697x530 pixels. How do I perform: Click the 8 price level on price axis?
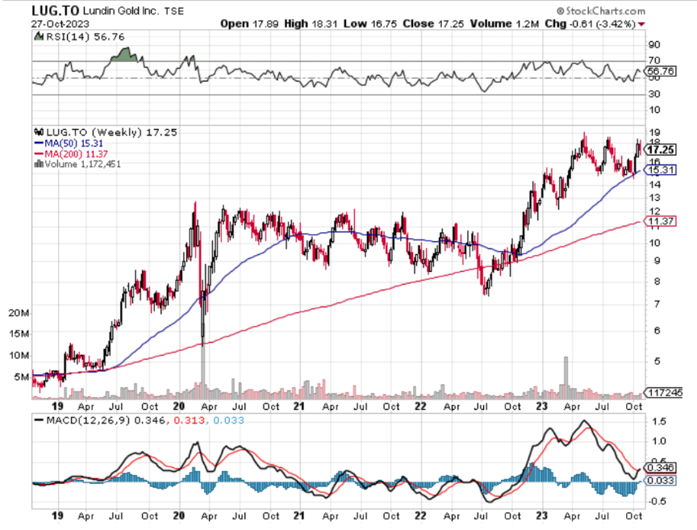pos(657,282)
